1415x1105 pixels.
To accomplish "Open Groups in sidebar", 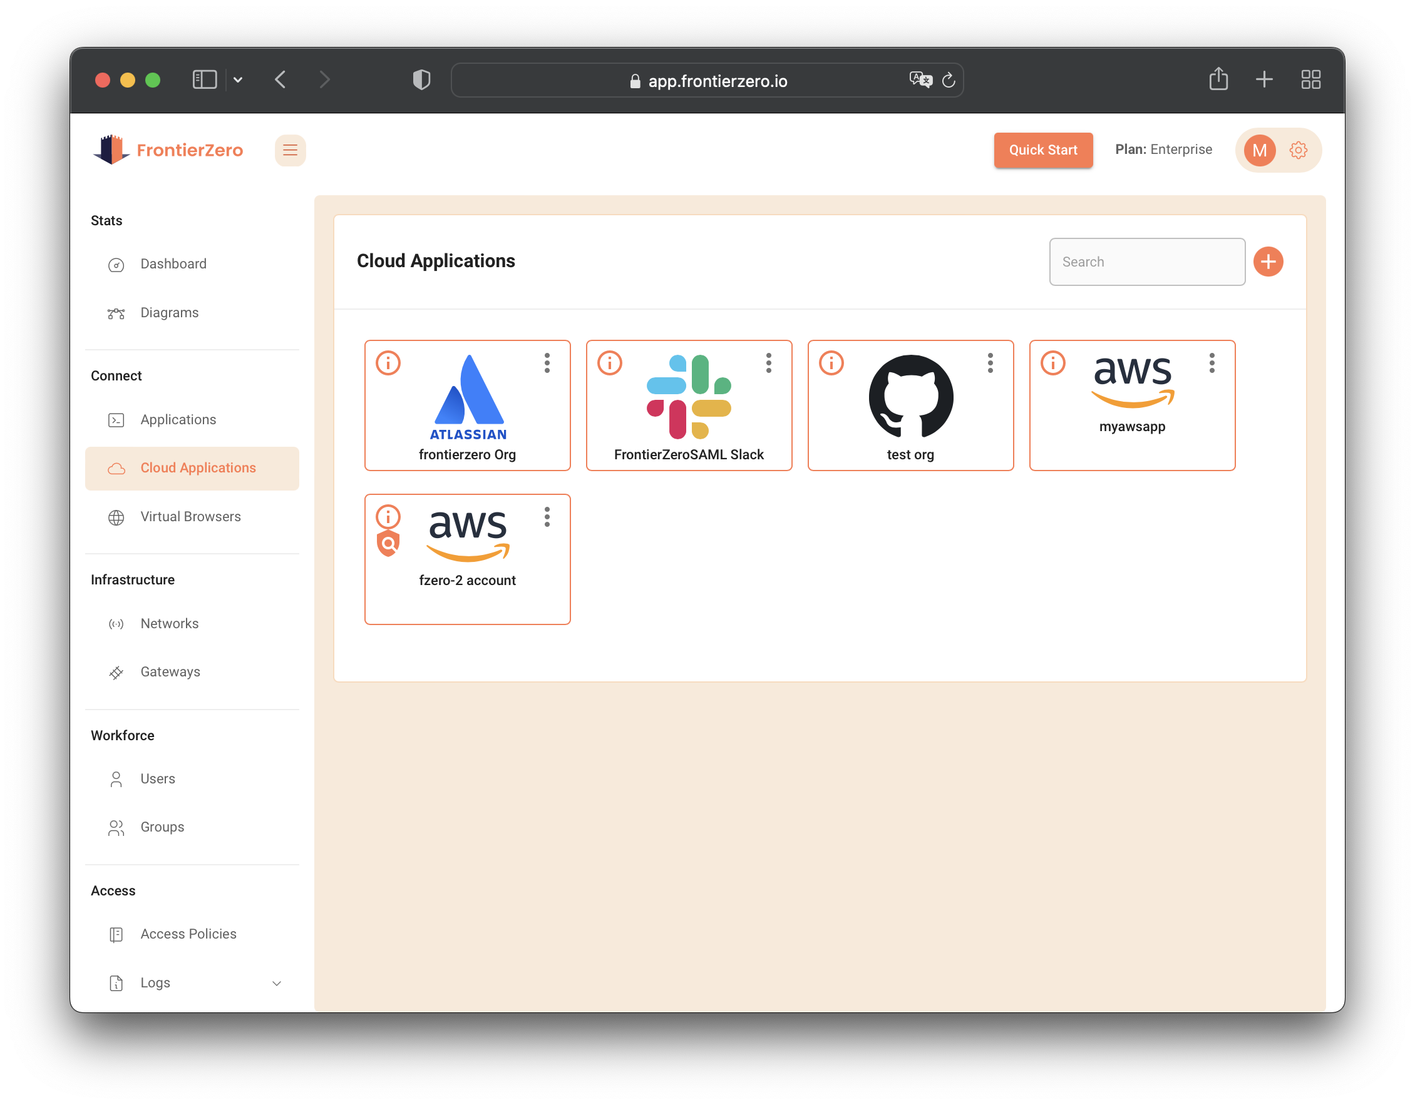I will 192,827.
